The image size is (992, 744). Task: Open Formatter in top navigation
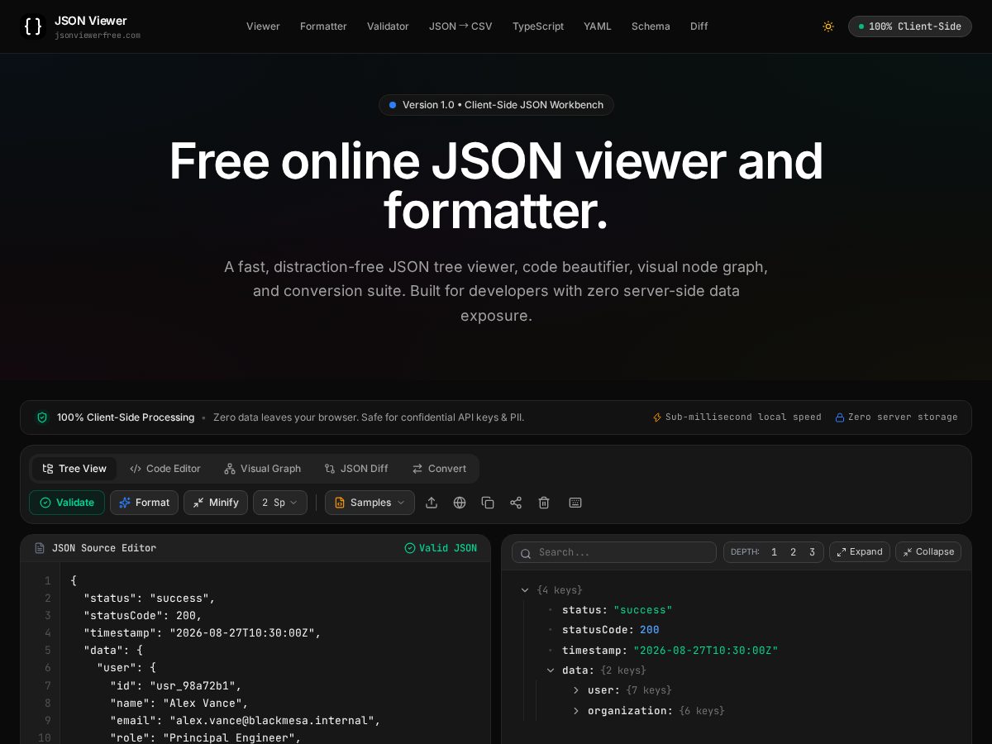pos(323,26)
